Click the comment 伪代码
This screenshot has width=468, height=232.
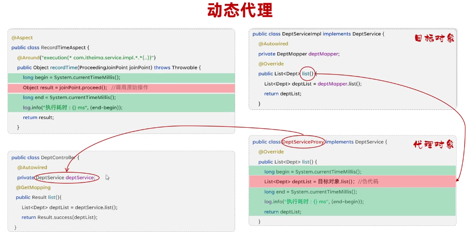pyautogui.click(x=368, y=182)
